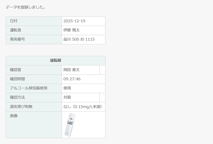Click the 使用 value for alcohol detector
213x144 pixels.
tap(67, 88)
